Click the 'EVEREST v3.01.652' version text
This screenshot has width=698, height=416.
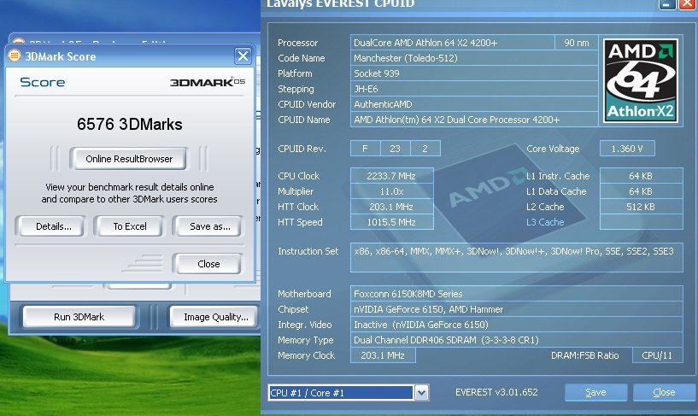496,392
